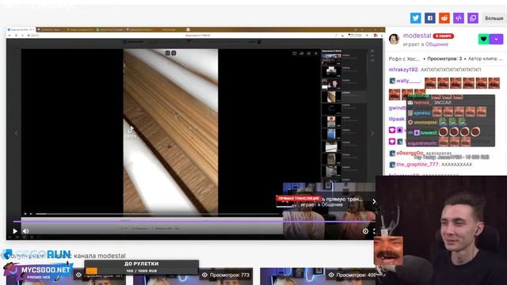Share the clip on Facebook

pos(429,18)
